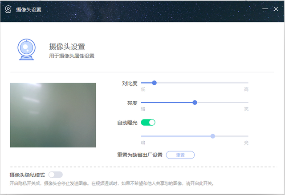Turn off the 自动曝光 auto exposure switch
285x195 pixels.
point(148,123)
